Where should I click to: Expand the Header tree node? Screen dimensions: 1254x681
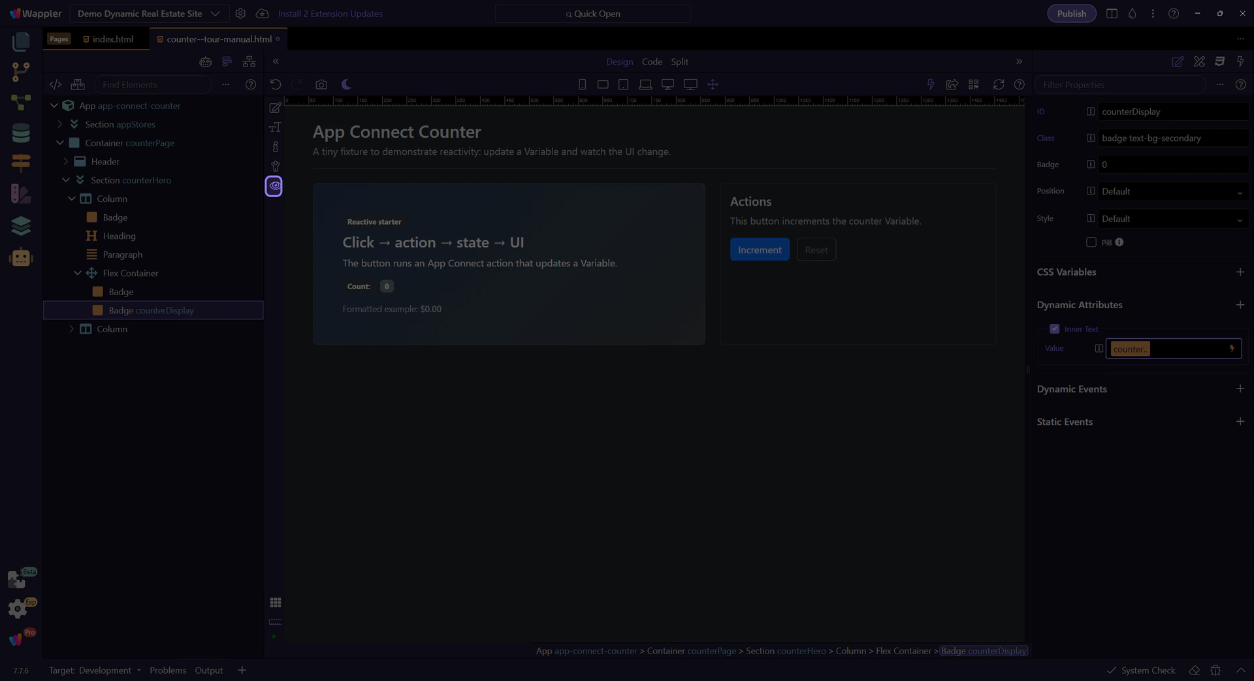coord(66,162)
